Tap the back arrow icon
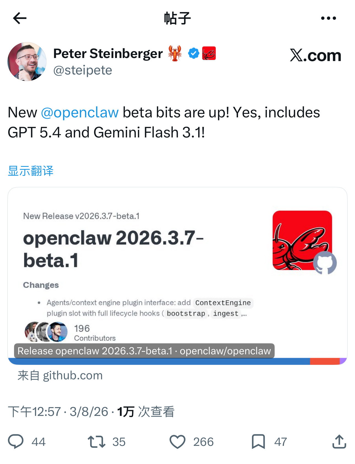355x464 pixels. point(20,18)
